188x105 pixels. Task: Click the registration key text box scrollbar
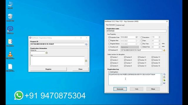tap(161, 79)
